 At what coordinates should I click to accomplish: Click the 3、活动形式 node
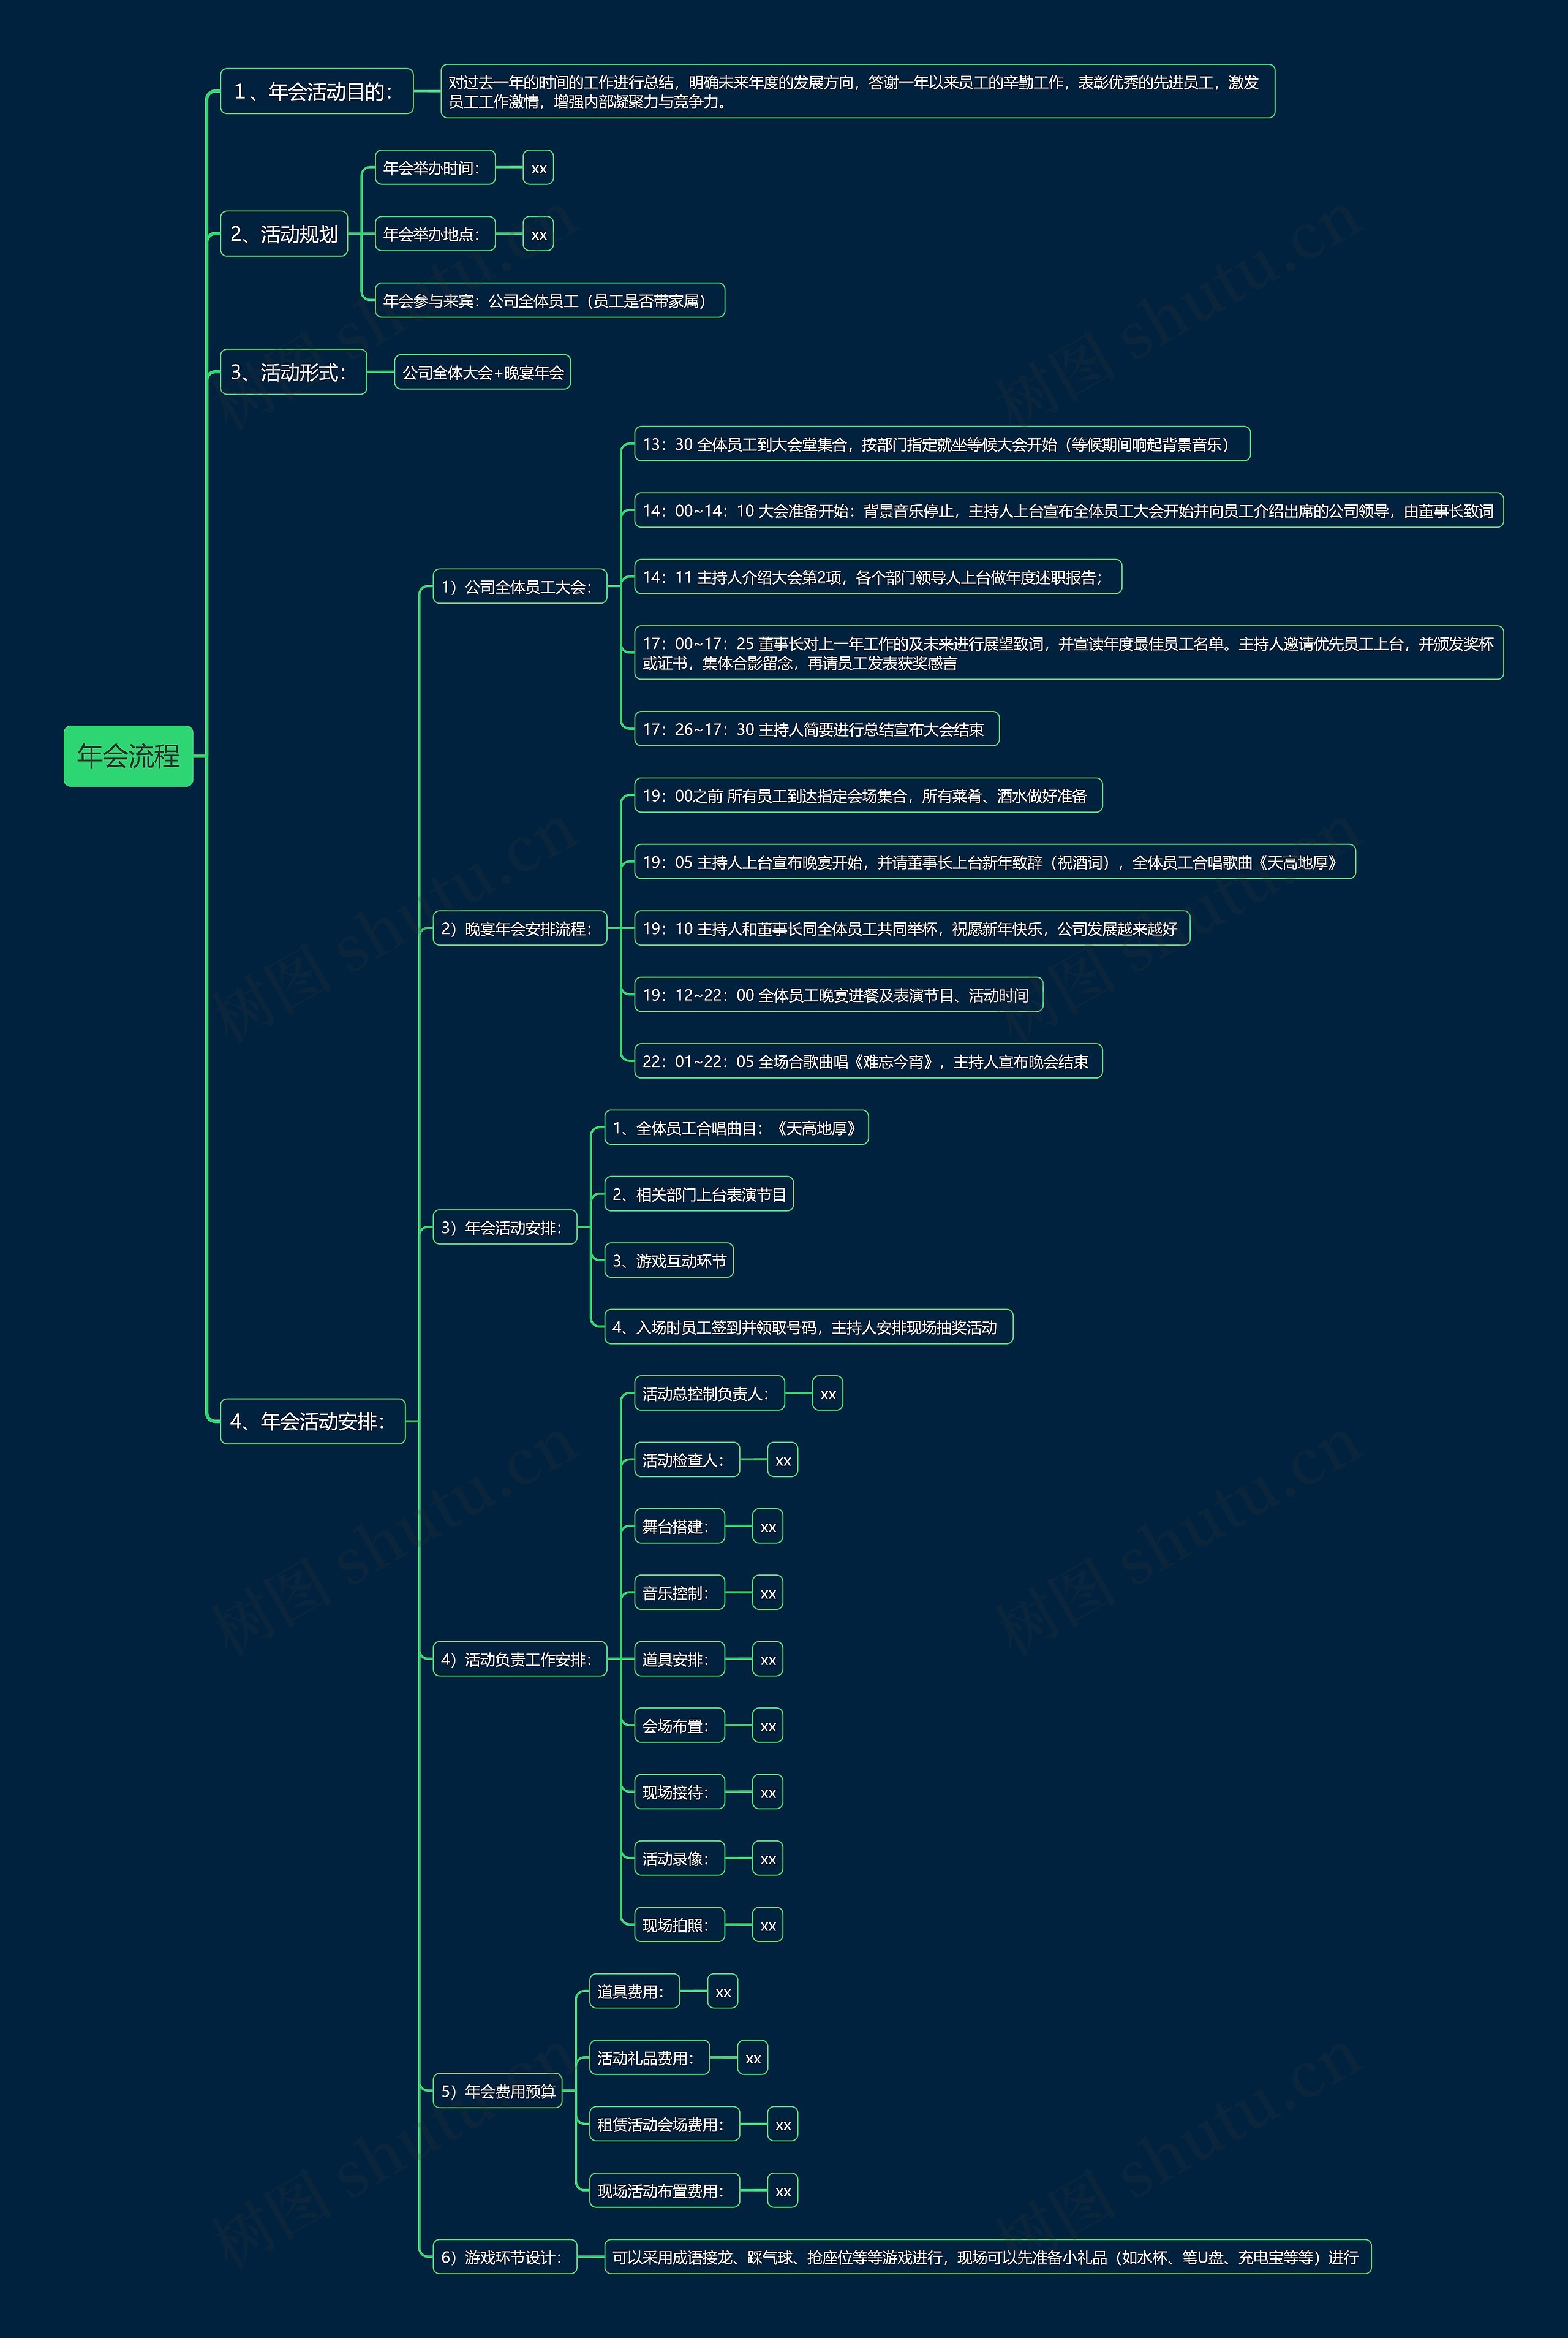tap(293, 372)
